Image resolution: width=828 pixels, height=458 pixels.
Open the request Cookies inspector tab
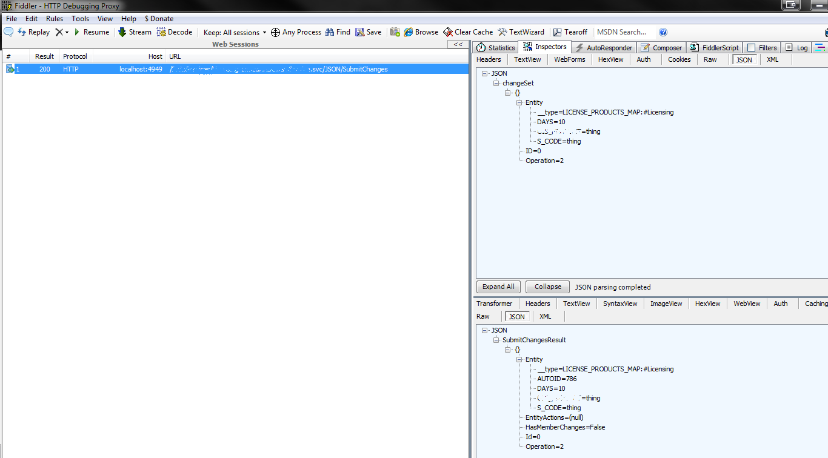click(679, 59)
